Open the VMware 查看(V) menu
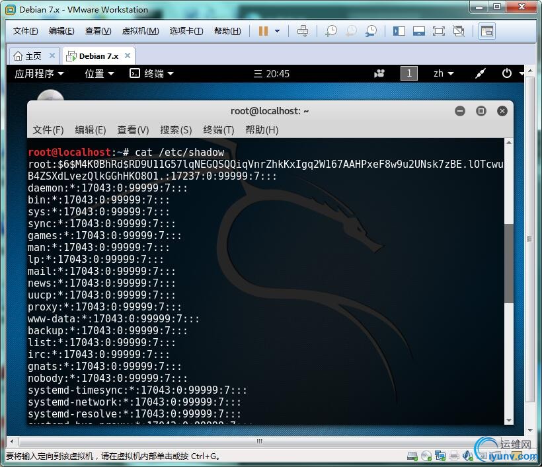 click(98, 31)
